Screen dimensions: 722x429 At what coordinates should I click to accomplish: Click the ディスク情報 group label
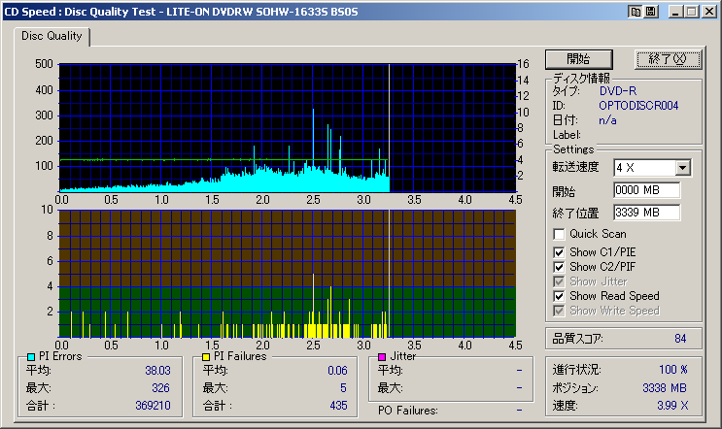click(x=581, y=78)
